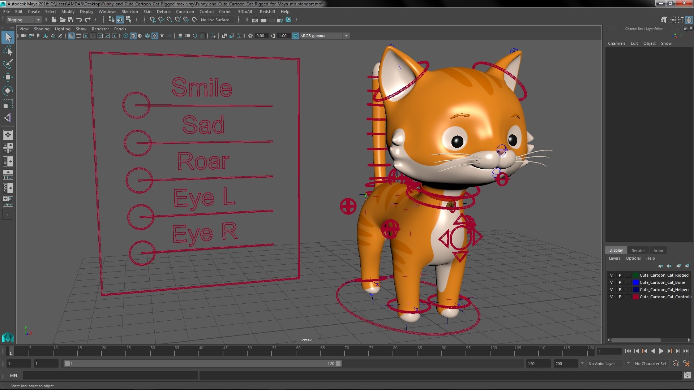This screenshot has height=390, width=694.
Task: Go to end of playback range
Action: [686, 351]
